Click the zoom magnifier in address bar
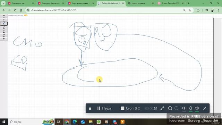The image size is (222, 125). tap(185, 10)
